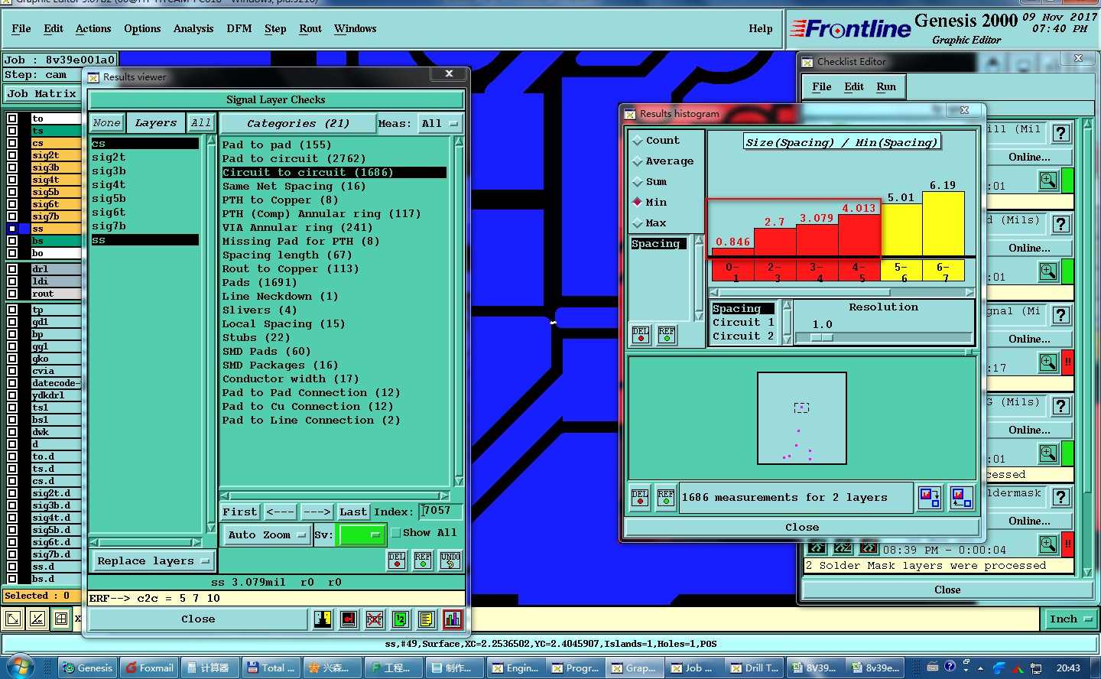Screen dimensions: 1101x679
Task: Click the REF icon in Results viewer
Action: point(423,560)
